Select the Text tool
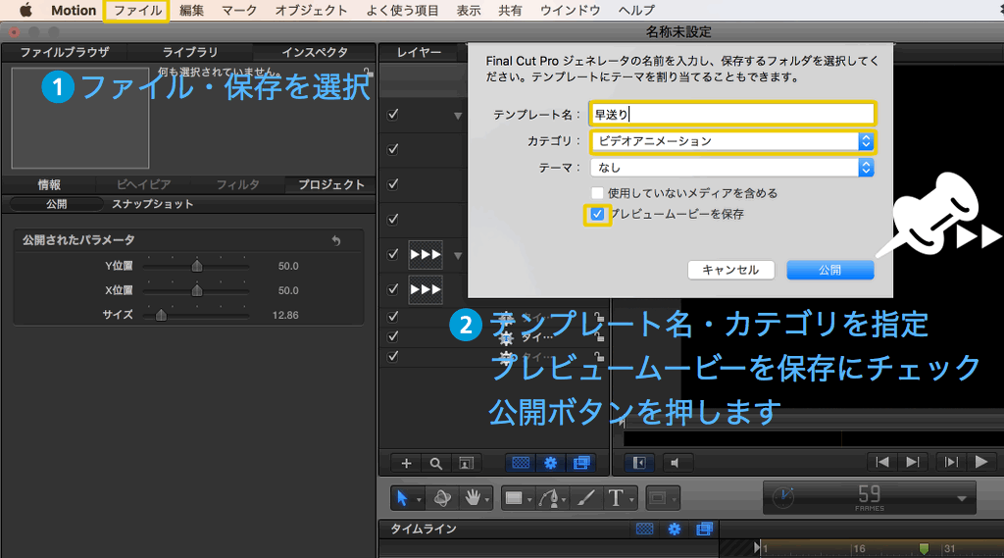The width and height of the screenshot is (1004, 558). coord(616,498)
